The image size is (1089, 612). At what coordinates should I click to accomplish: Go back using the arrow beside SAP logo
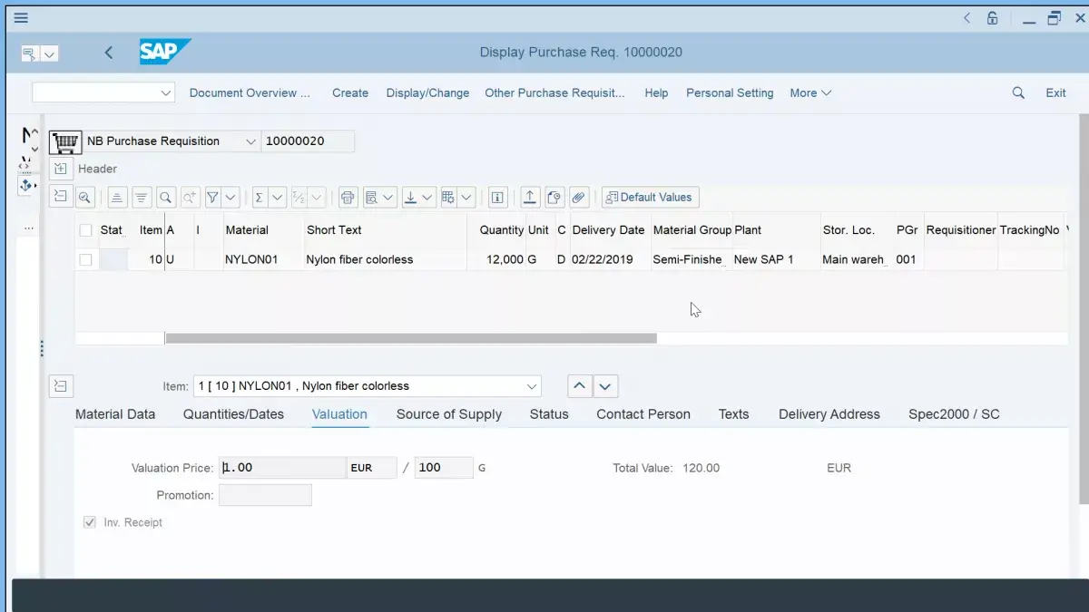tap(109, 53)
